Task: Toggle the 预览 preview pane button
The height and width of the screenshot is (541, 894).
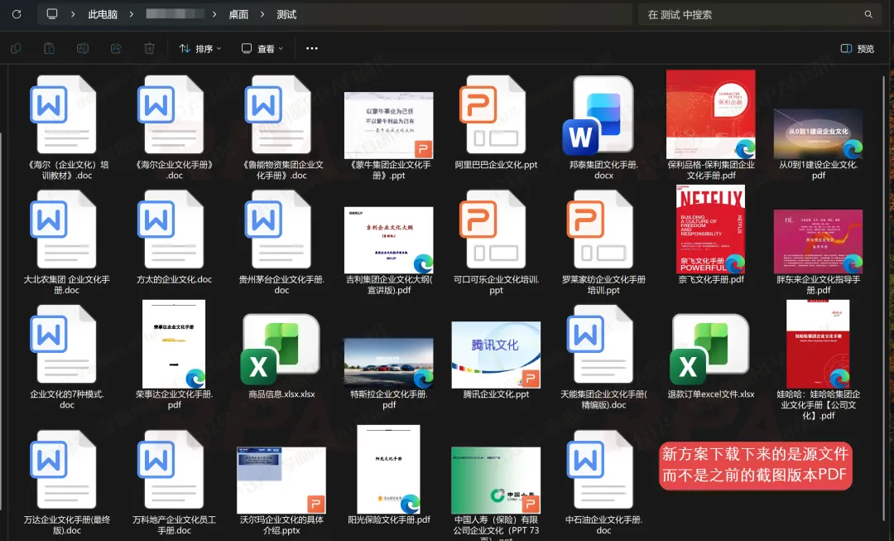Action: pyautogui.click(x=858, y=49)
